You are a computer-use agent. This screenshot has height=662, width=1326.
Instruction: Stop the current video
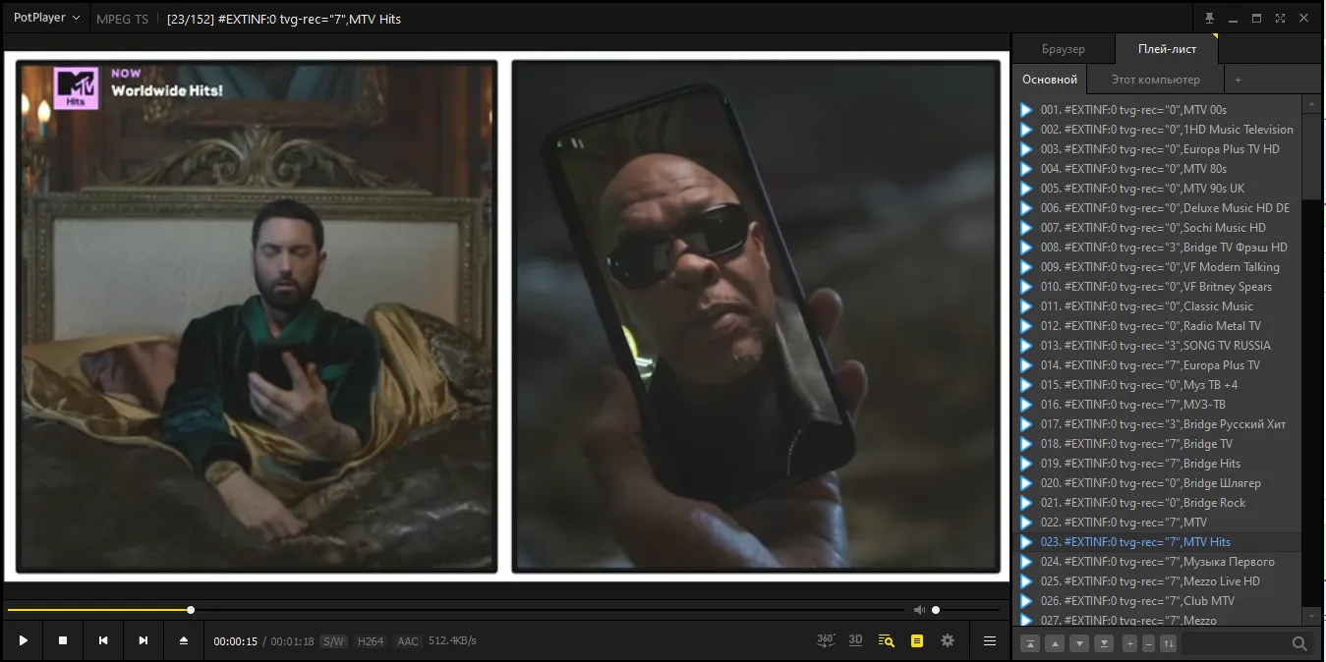tap(63, 640)
